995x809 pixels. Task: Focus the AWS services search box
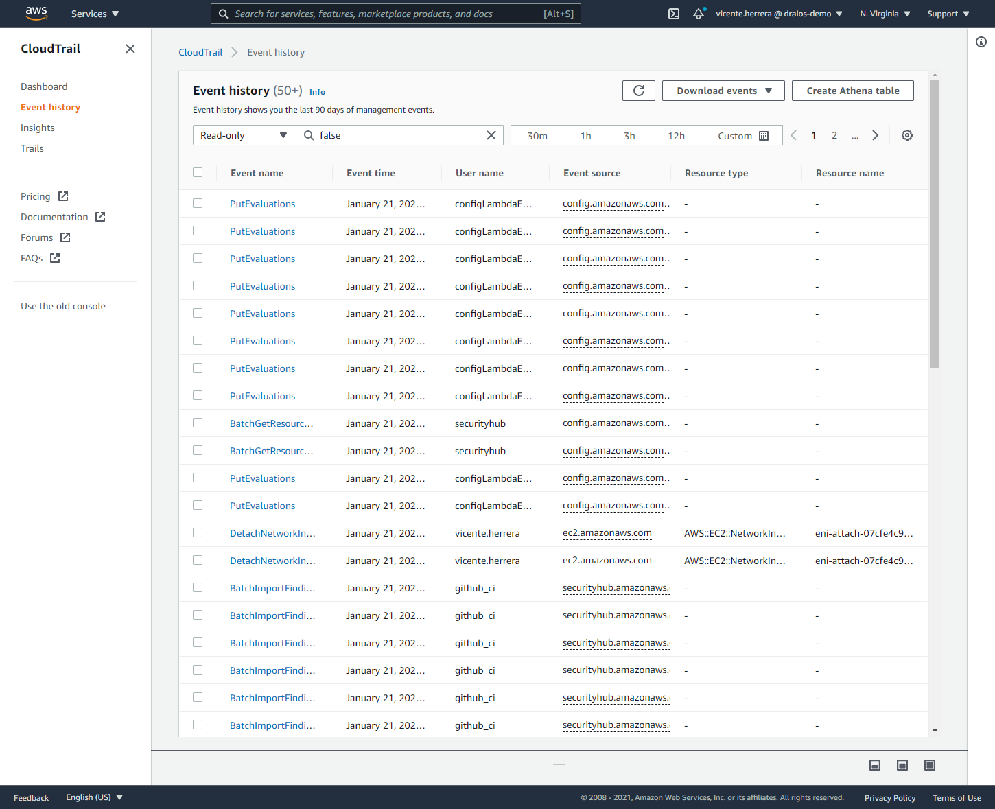pyautogui.click(x=396, y=14)
